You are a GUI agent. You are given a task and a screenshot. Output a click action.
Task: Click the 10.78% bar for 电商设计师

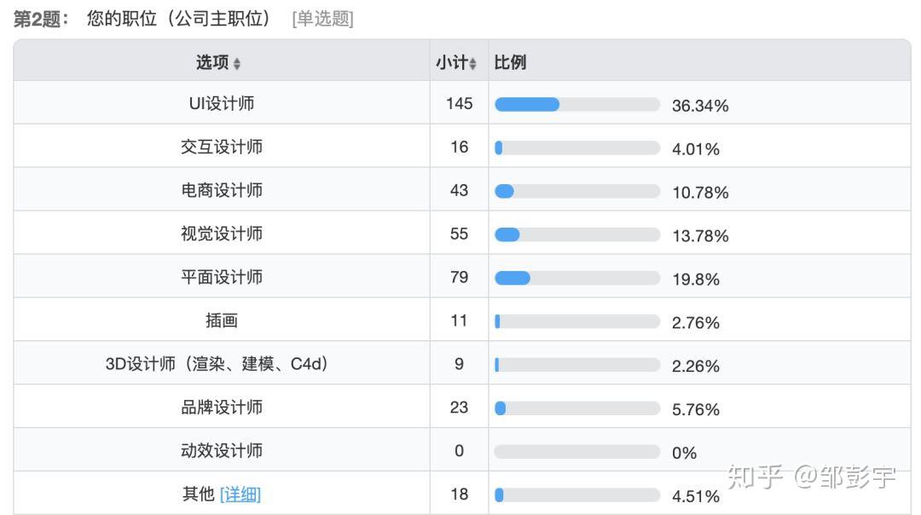pyautogui.click(x=577, y=192)
